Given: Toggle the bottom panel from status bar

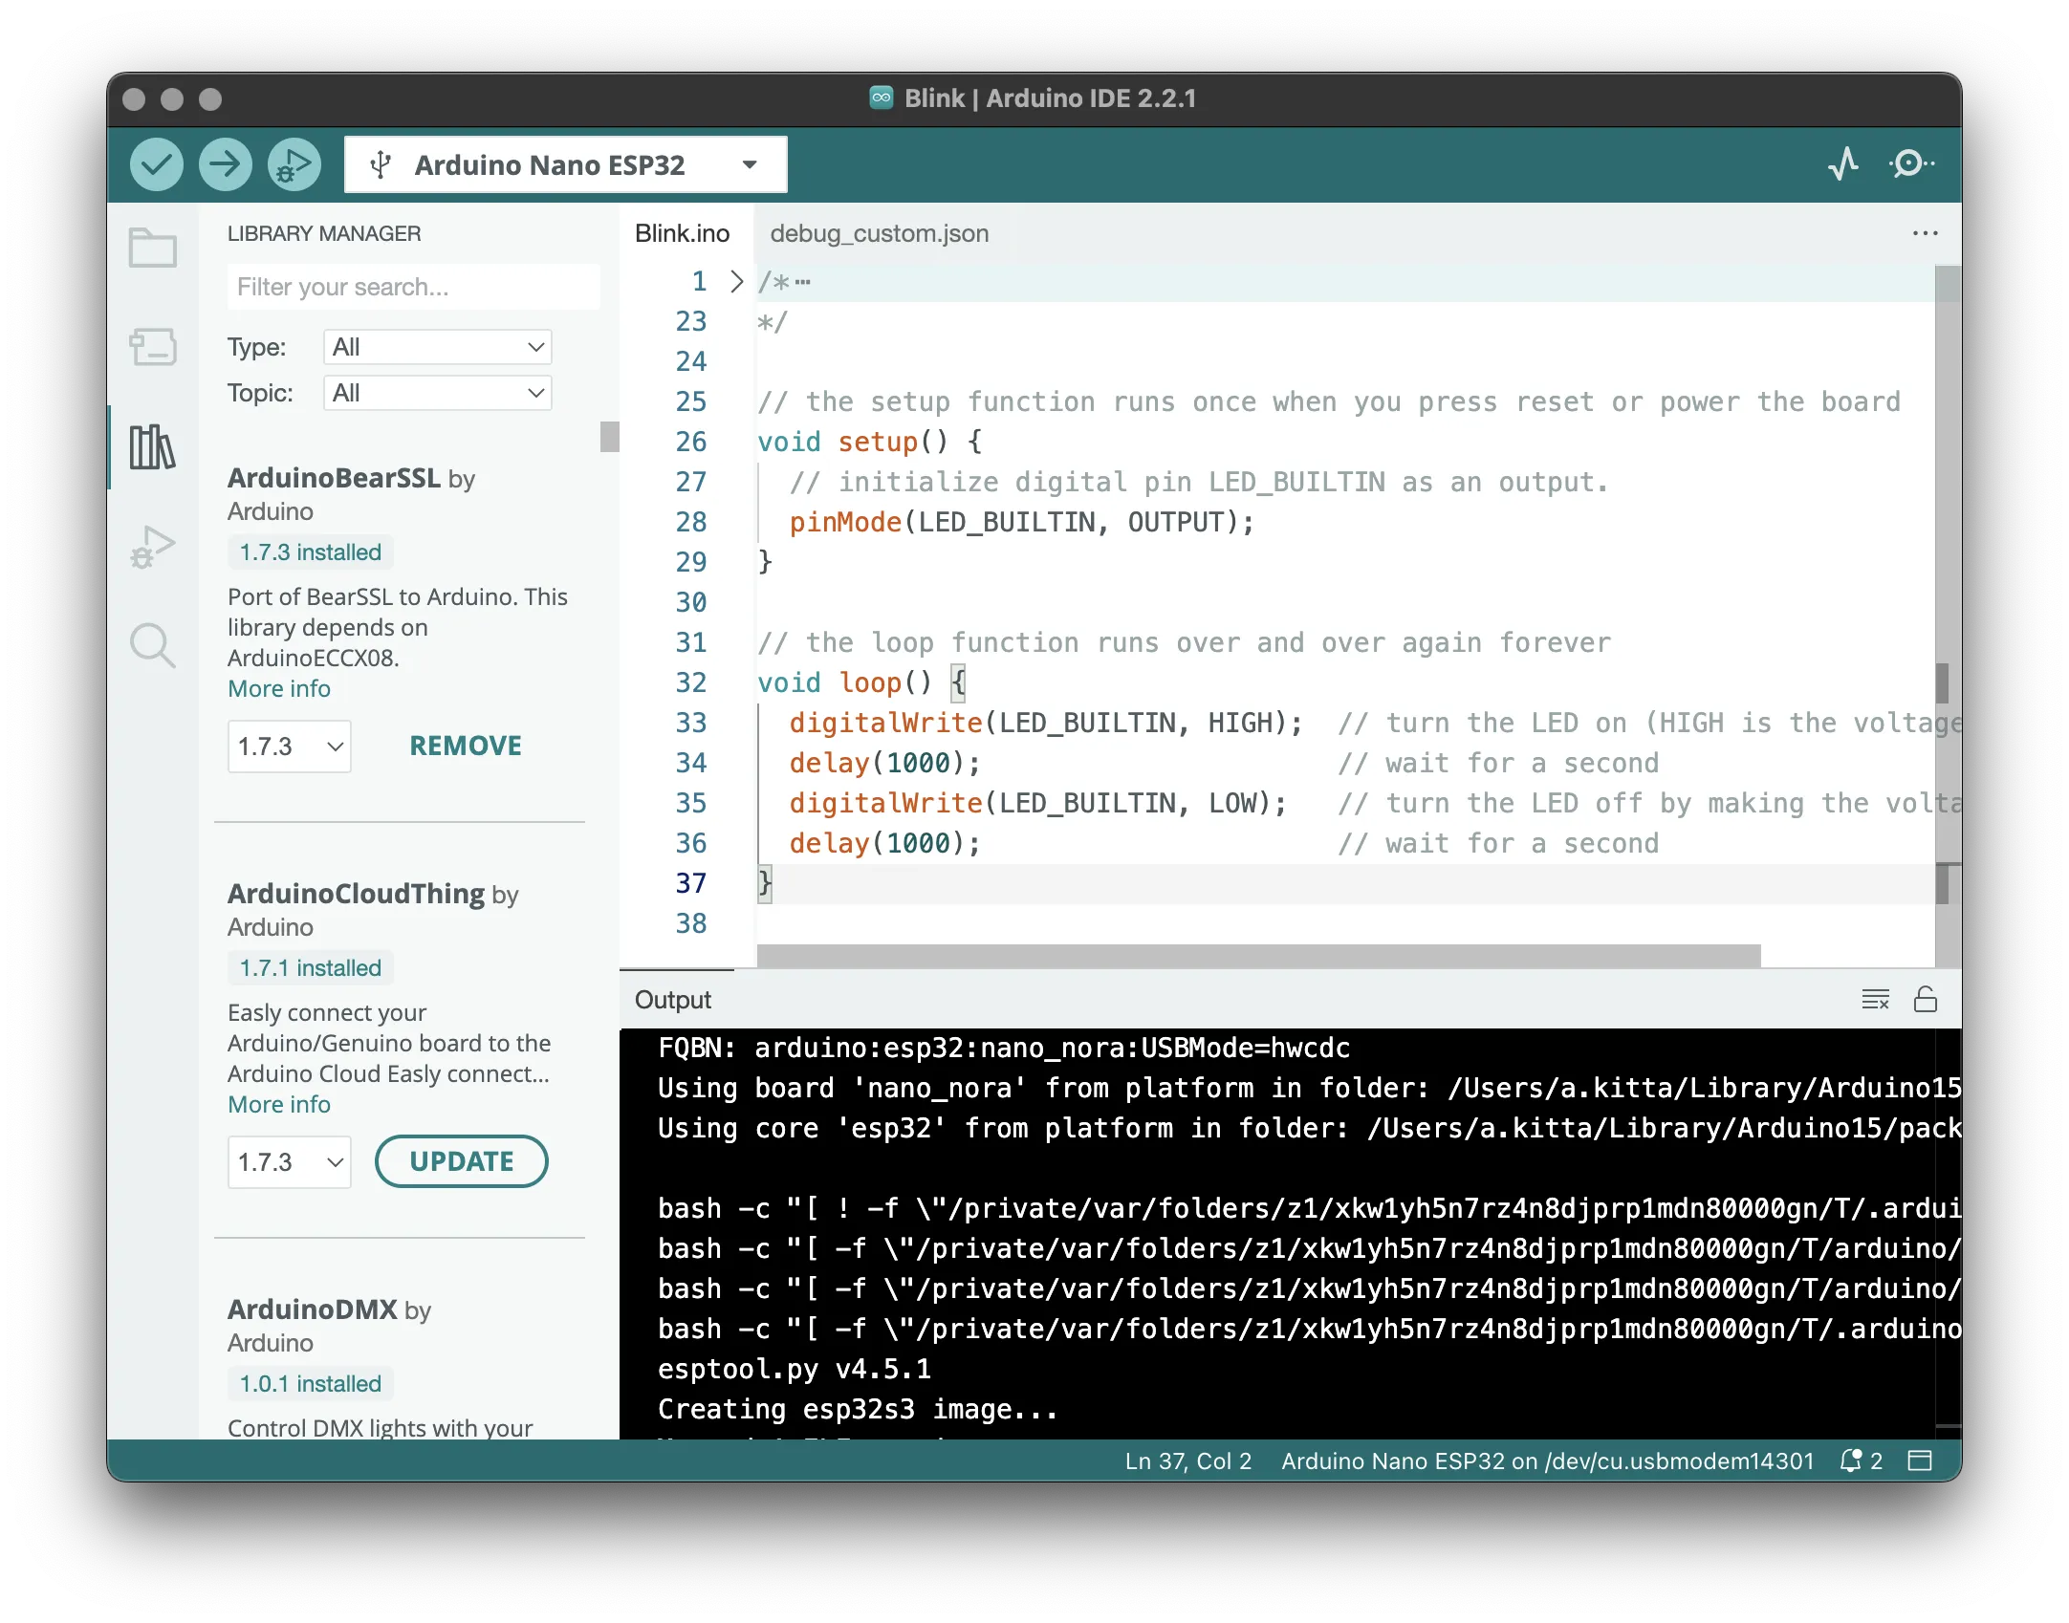Looking at the screenshot, I should (1920, 1461).
